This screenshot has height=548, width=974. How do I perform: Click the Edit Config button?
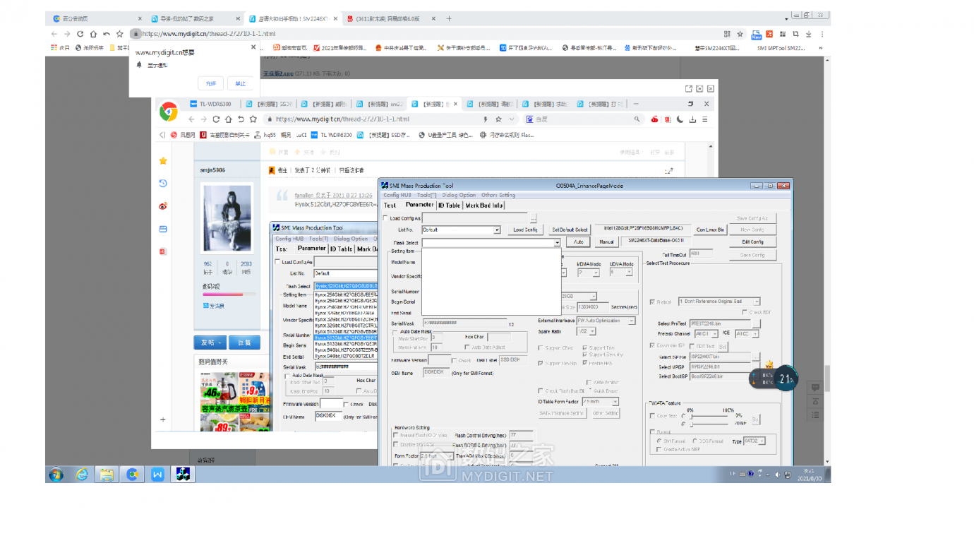click(752, 242)
